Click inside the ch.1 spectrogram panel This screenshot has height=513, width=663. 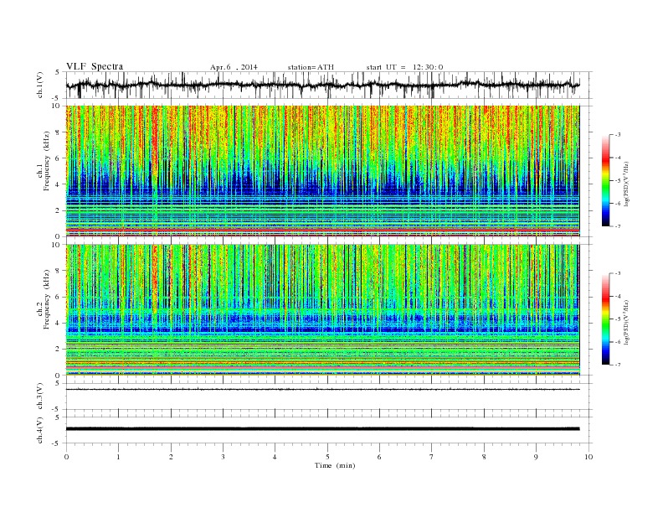pos(322,171)
